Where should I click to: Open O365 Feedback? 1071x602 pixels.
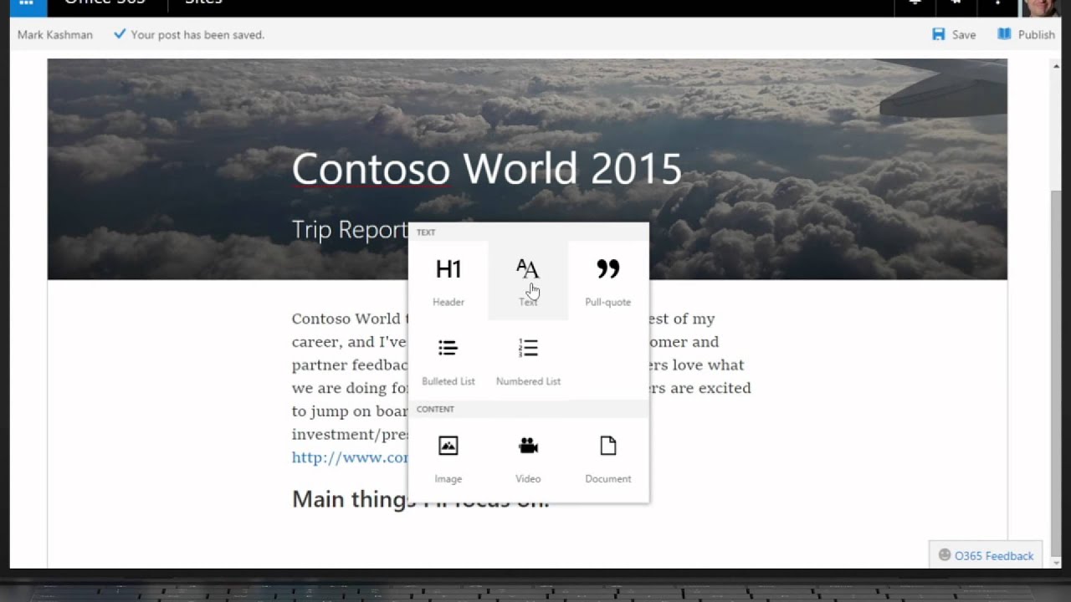(x=986, y=555)
